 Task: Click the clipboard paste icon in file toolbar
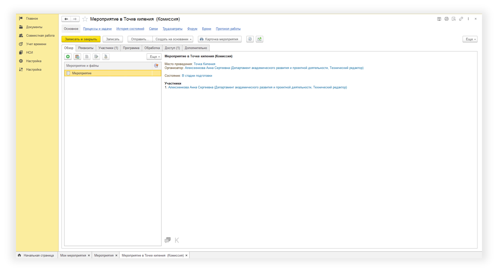click(77, 57)
